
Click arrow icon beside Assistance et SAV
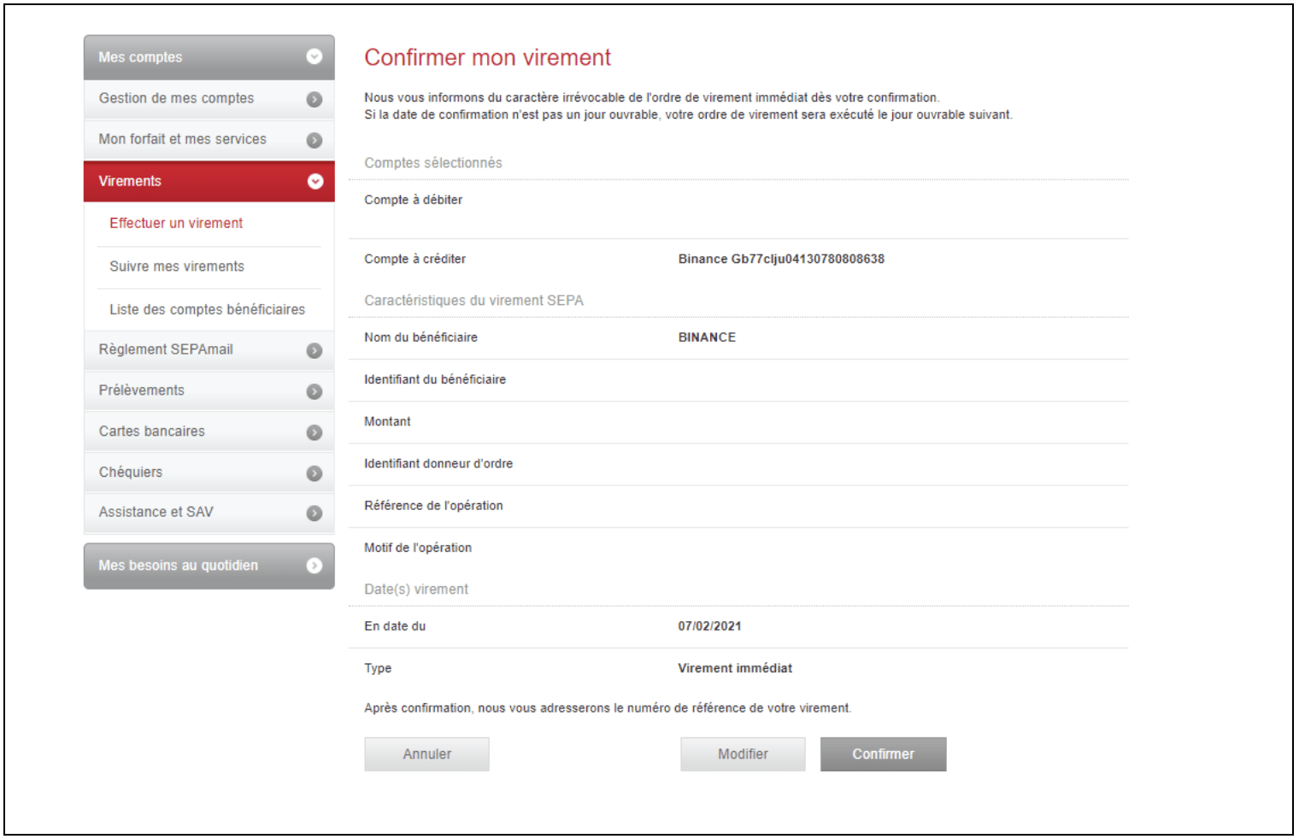[314, 513]
